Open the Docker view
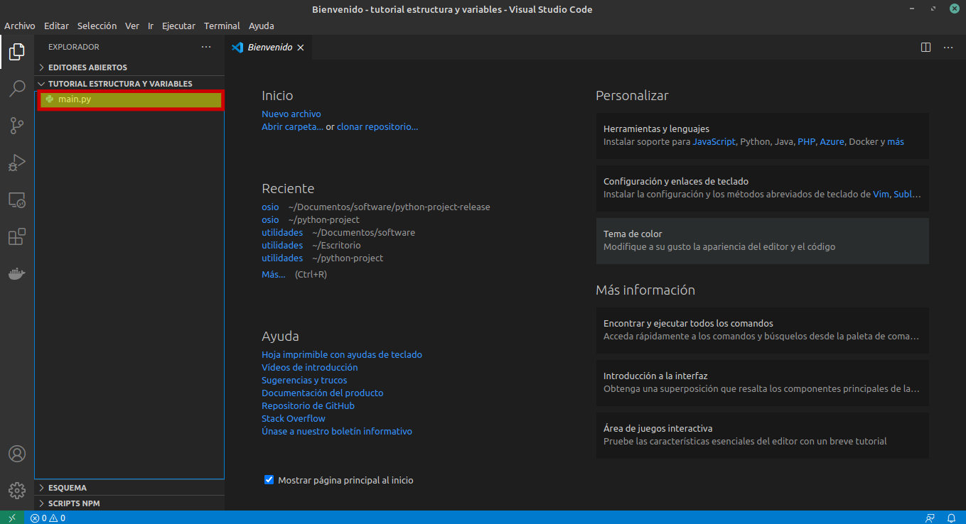This screenshot has height=524, width=966. 17,274
